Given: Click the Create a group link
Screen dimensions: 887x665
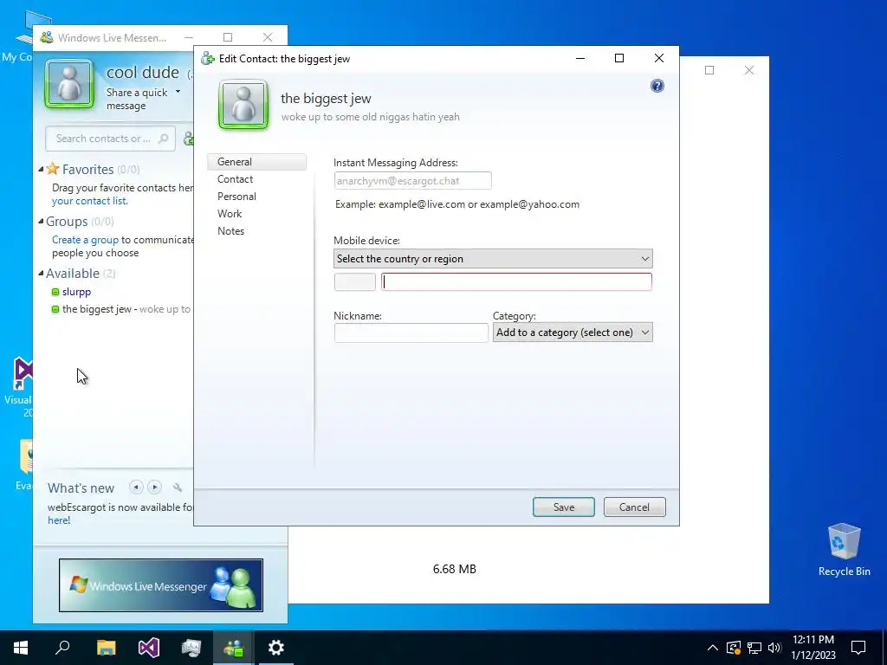Looking at the screenshot, I should [x=85, y=240].
